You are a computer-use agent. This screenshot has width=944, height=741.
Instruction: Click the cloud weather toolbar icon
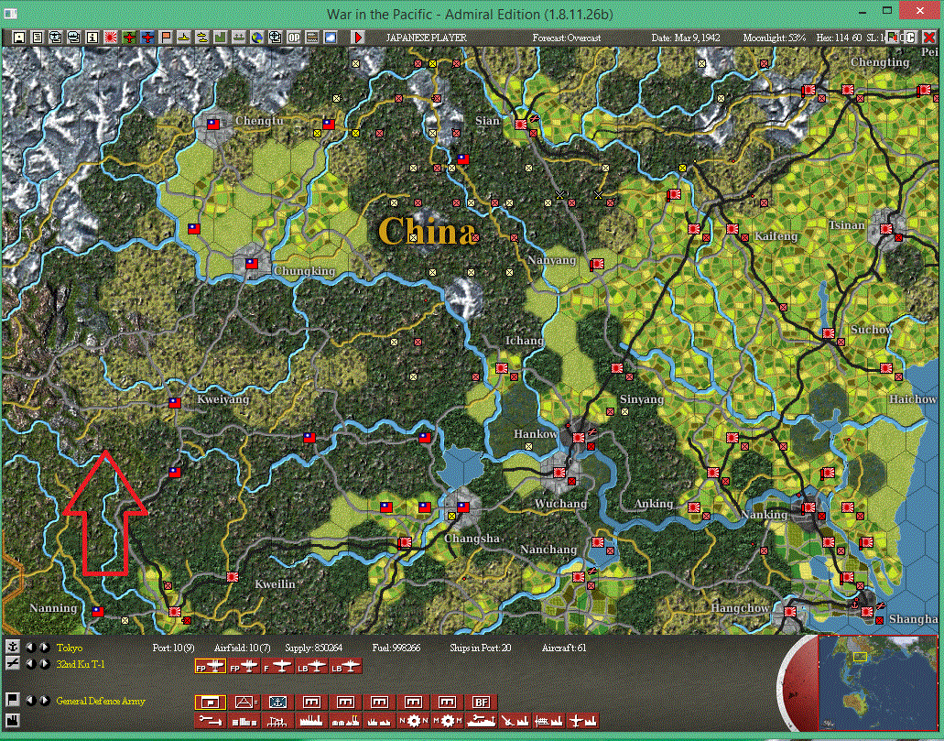pos(331,38)
